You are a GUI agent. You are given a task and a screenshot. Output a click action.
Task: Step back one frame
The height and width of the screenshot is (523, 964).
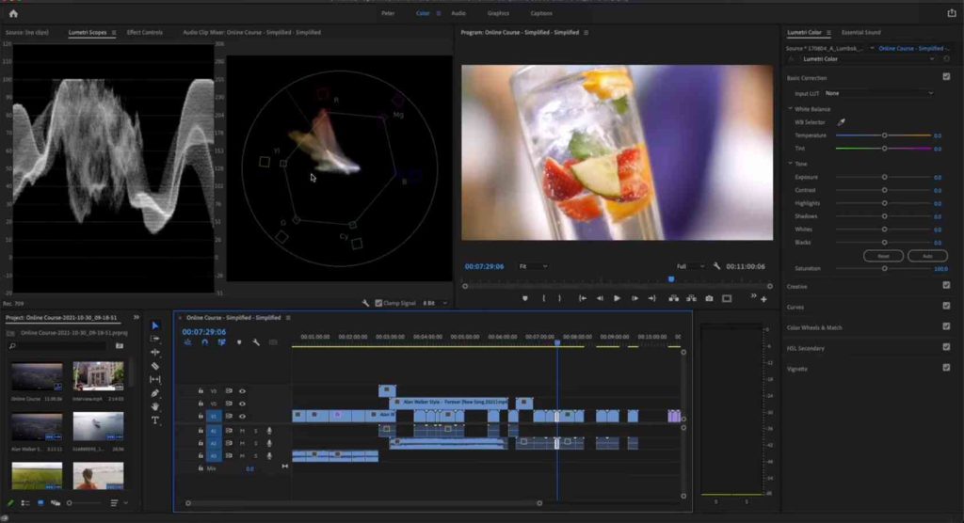pyautogui.click(x=600, y=298)
